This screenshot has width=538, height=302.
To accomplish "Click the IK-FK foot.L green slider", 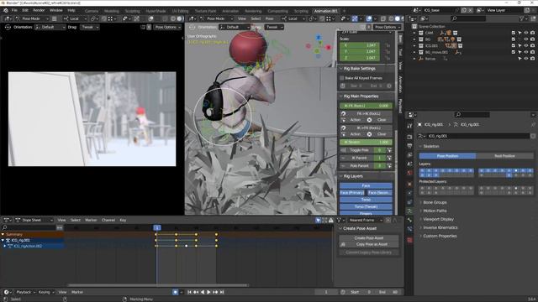I will tap(367, 106).
